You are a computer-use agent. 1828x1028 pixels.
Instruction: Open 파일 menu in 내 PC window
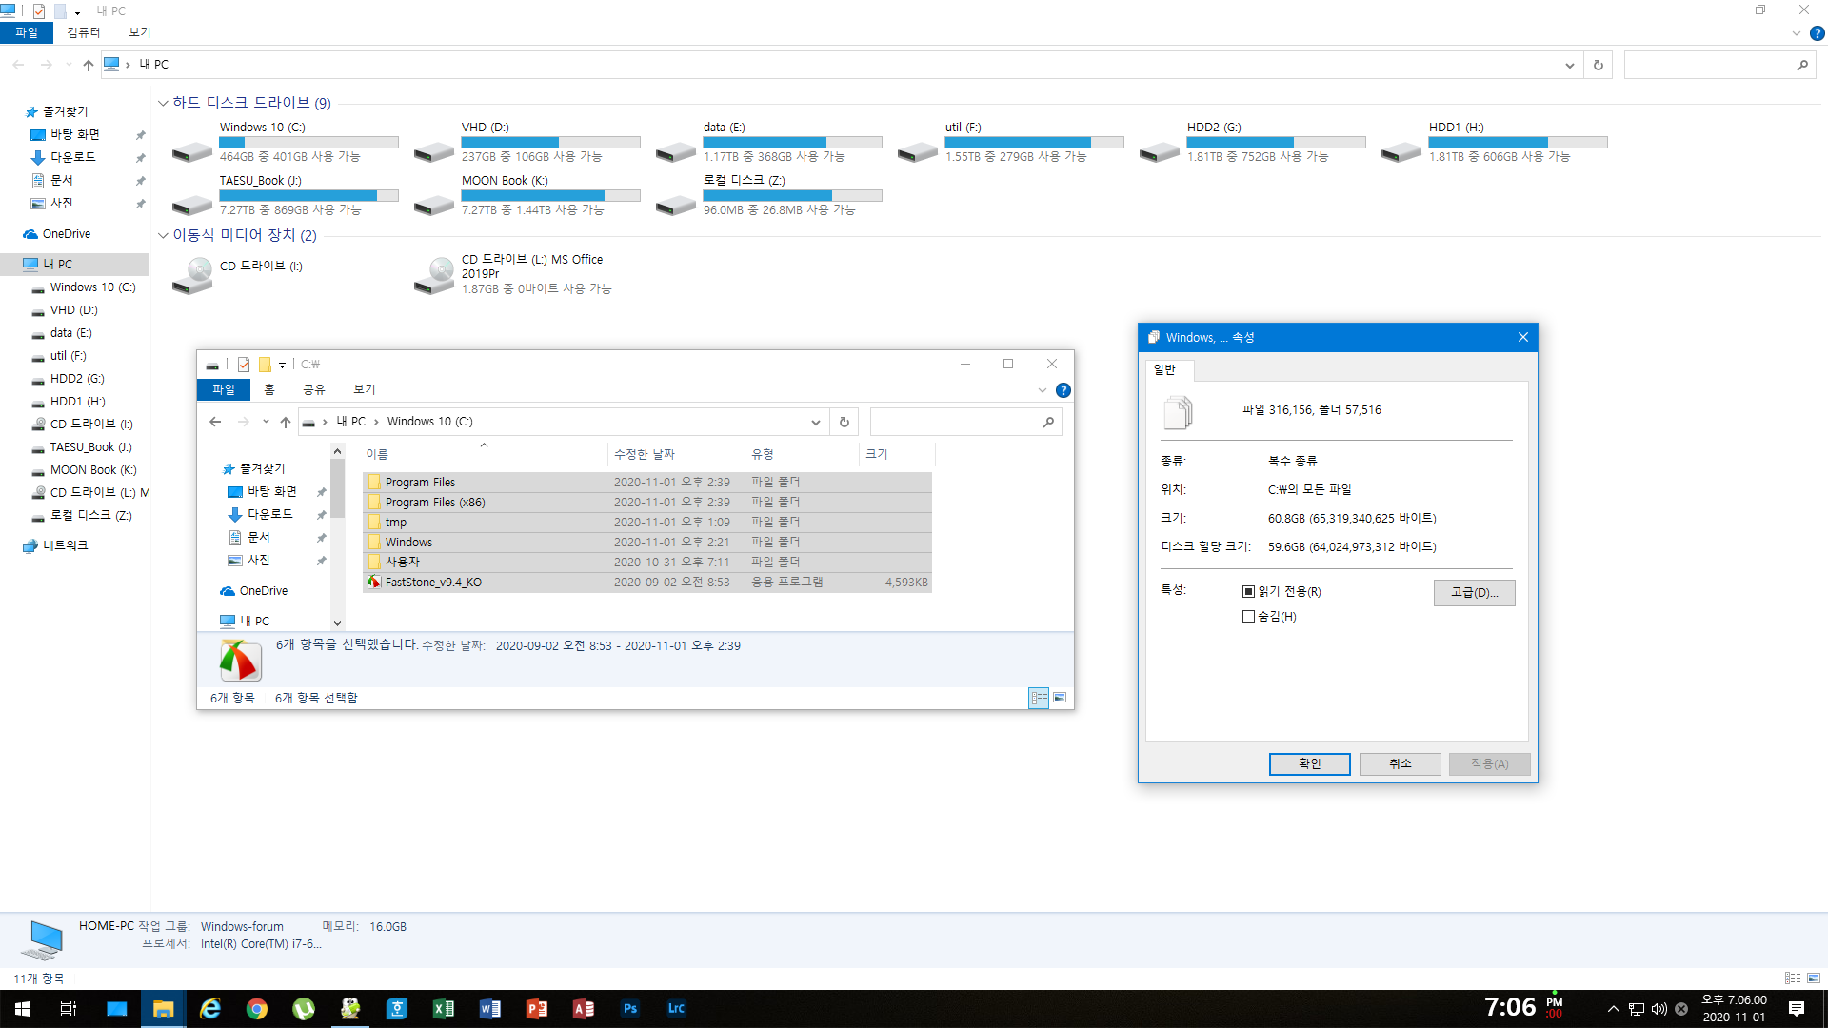pos(27,32)
